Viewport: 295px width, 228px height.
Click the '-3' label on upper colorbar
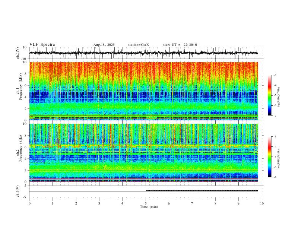[275, 75]
